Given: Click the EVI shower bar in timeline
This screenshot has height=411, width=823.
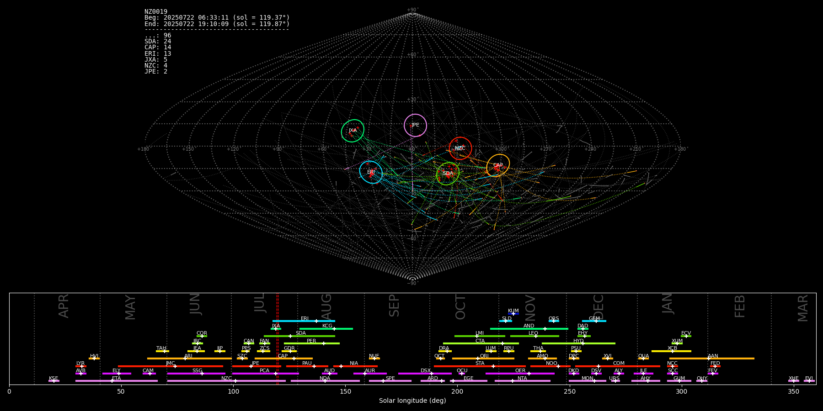Looking at the screenshot, I should 809,381.
